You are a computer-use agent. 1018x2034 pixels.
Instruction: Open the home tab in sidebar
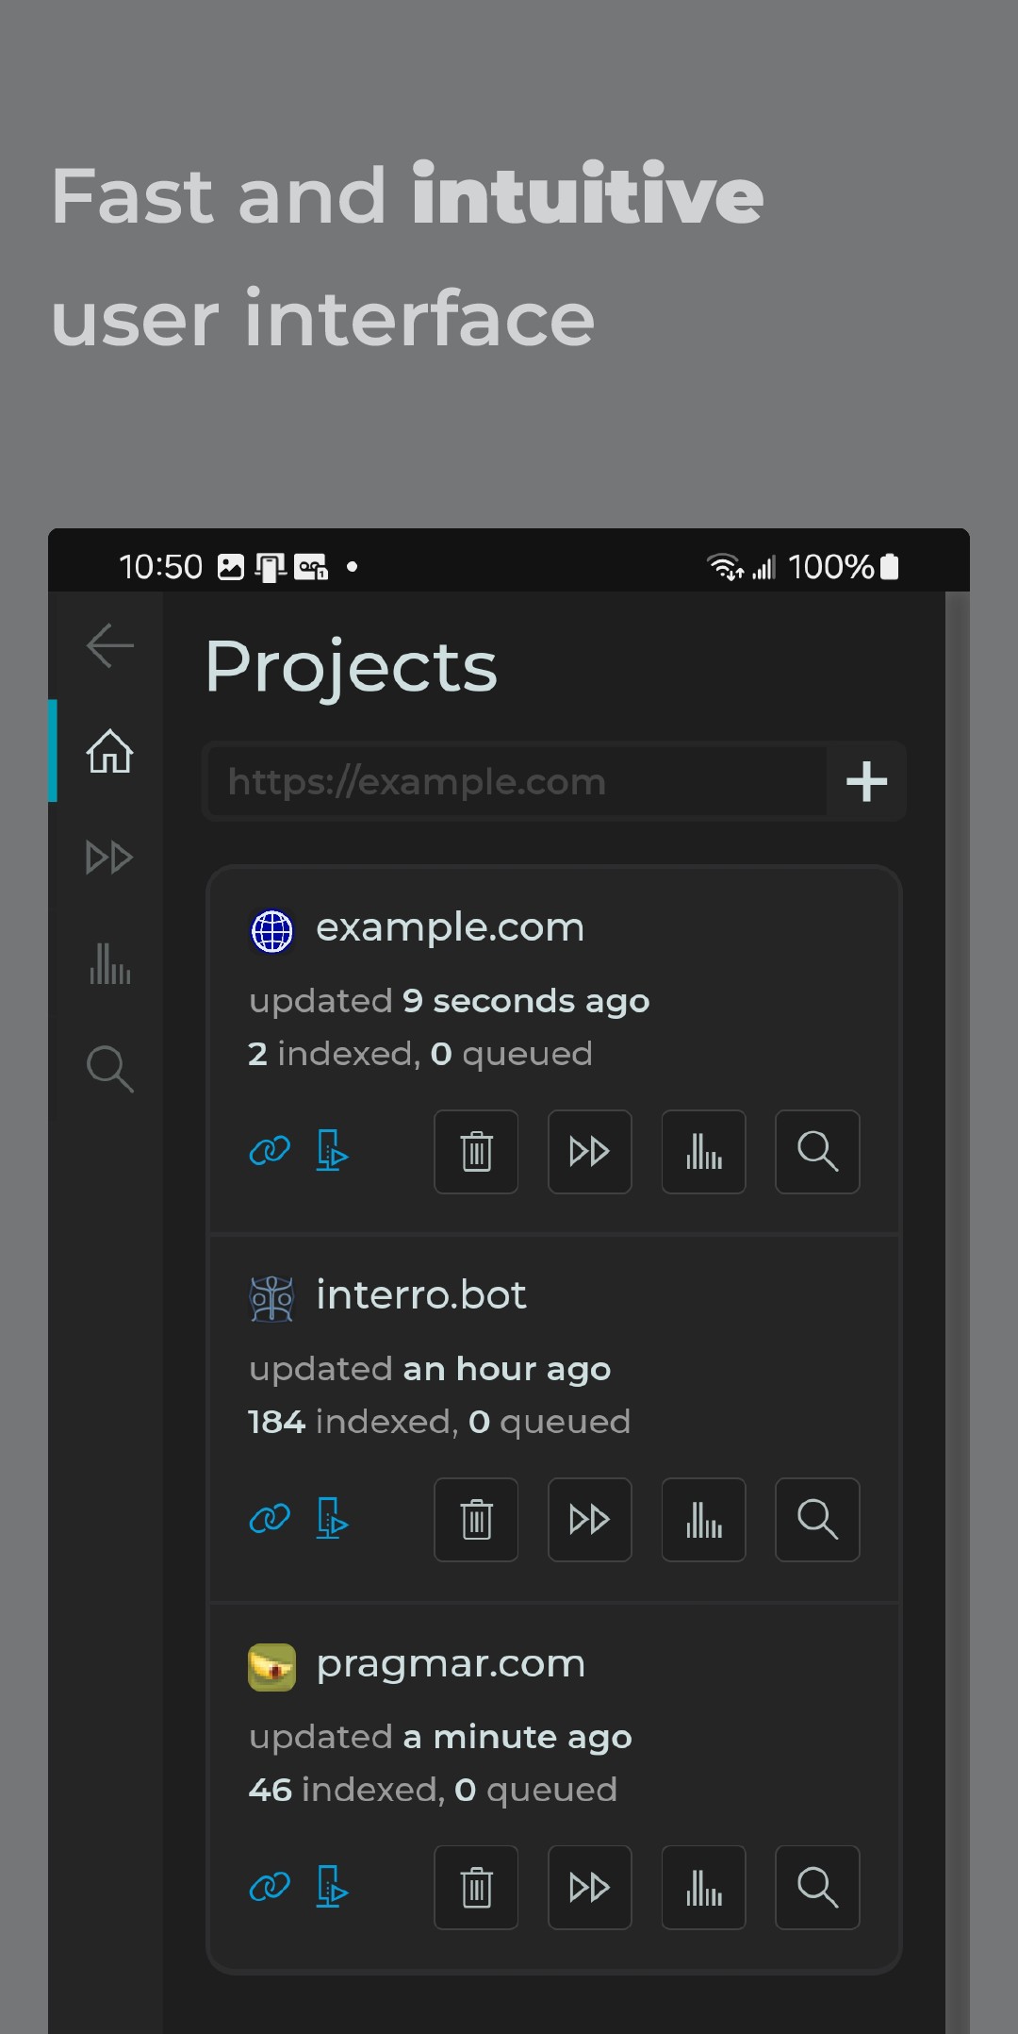click(109, 752)
